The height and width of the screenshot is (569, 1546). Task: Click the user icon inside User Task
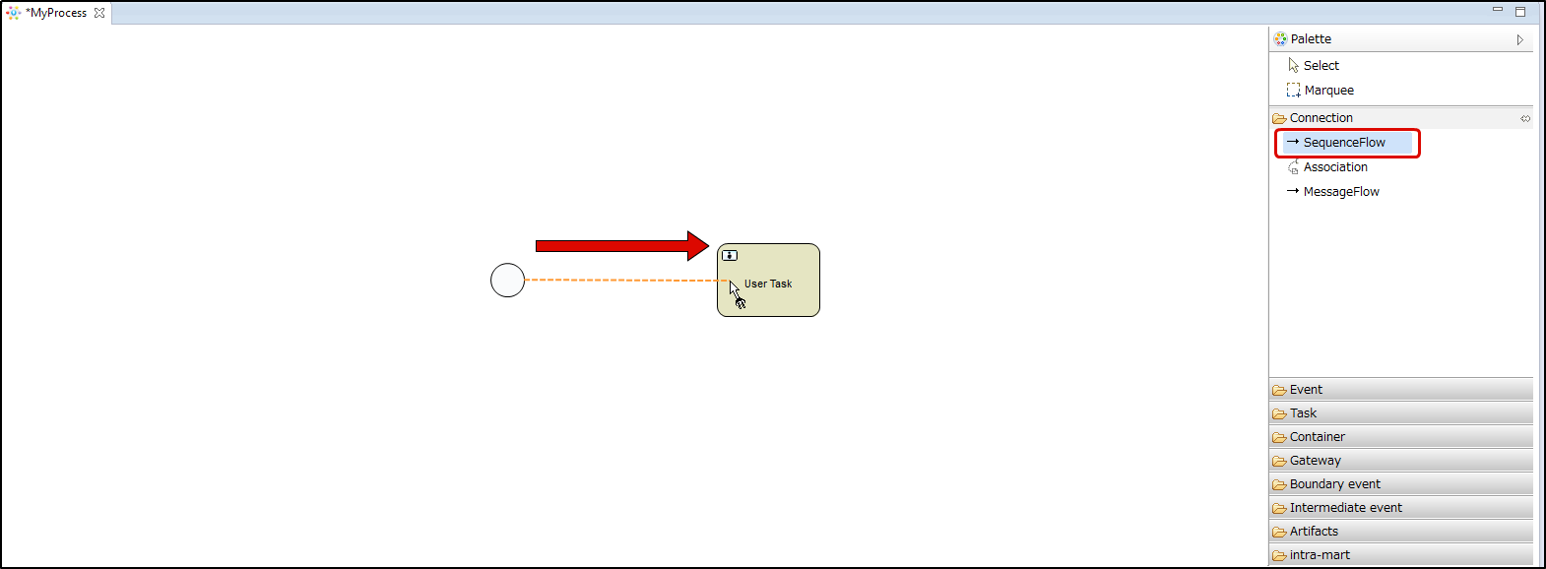tap(730, 255)
